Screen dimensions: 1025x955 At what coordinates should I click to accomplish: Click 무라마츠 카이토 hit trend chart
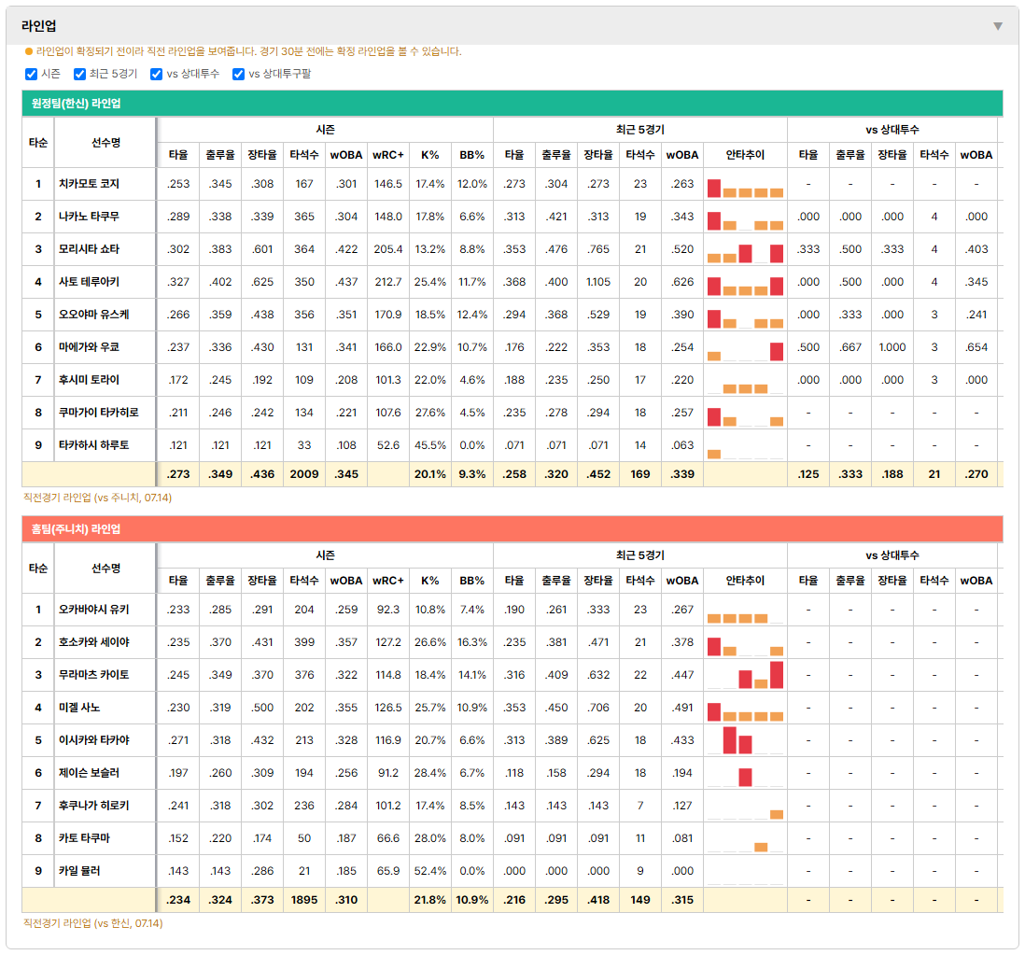click(745, 675)
